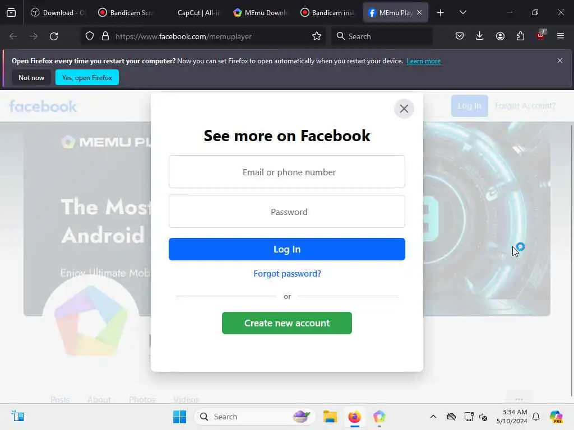List all tabs dropdown arrow
Viewport: 574px width, 430px height.
tap(462, 12)
